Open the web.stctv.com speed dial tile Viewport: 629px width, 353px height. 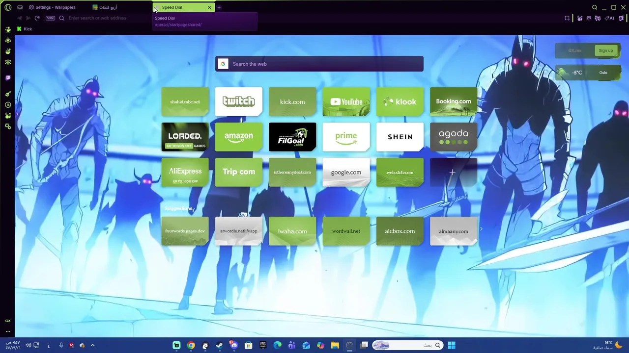(400, 172)
